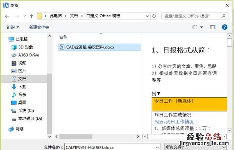Click the docx file's Word icon
Image resolution: width=234 pixels, height=150 pixels.
click(x=62, y=47)
